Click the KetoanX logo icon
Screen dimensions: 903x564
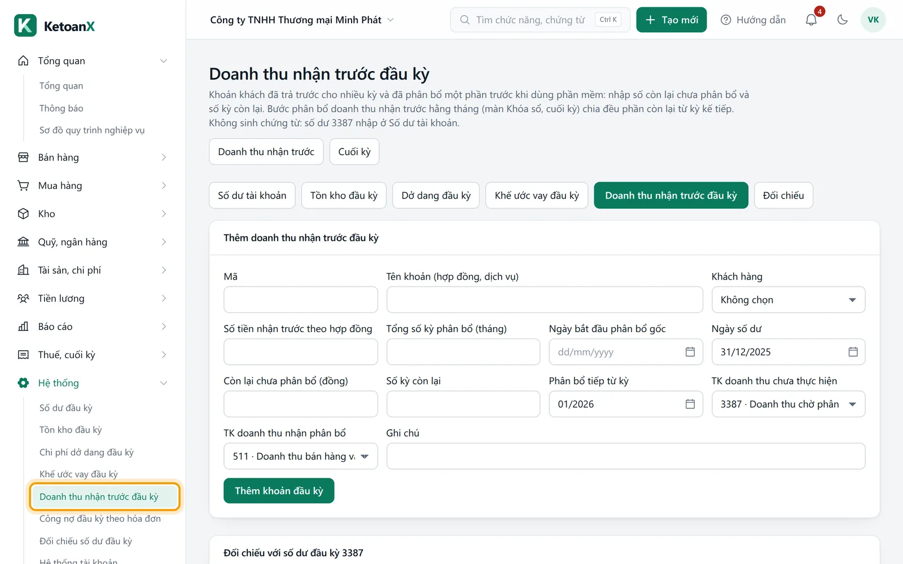(25, 25)
